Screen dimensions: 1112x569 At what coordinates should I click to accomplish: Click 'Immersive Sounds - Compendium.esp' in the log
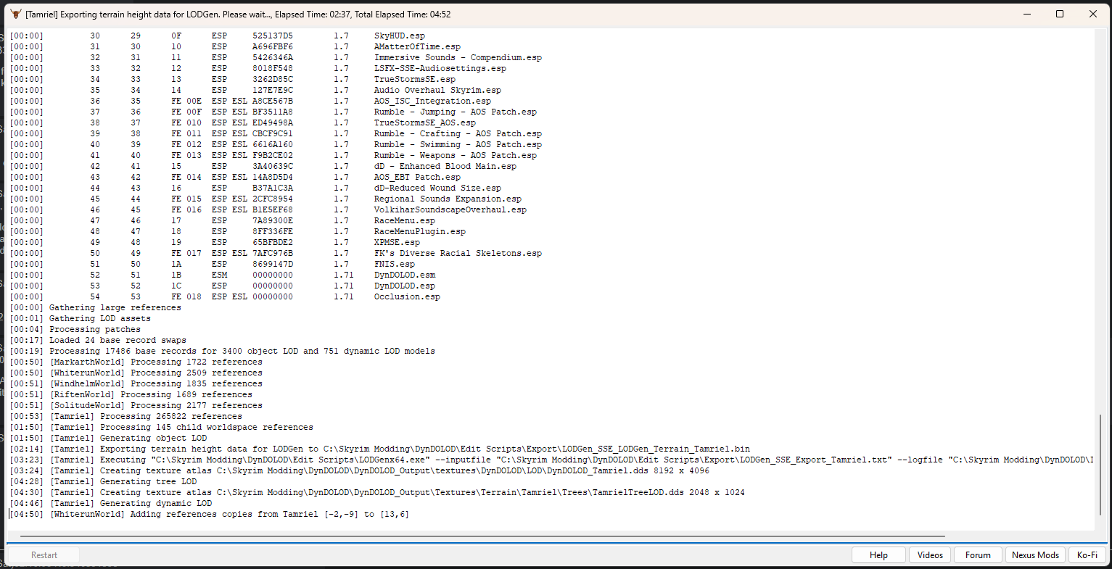[458, 57]
